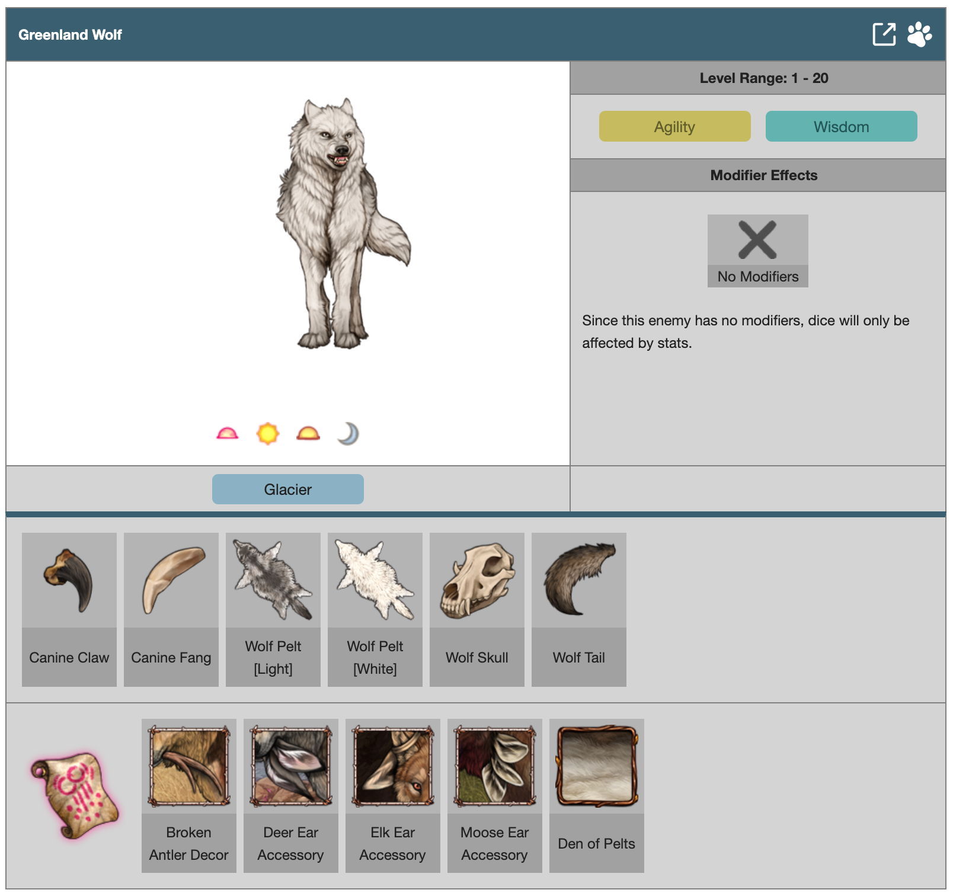Image resolution: width=953 pixels, height=896 pixels.
Task: View the Wolf Pelt [White] item
Action: pyautogui.click(x=375, y=609)
